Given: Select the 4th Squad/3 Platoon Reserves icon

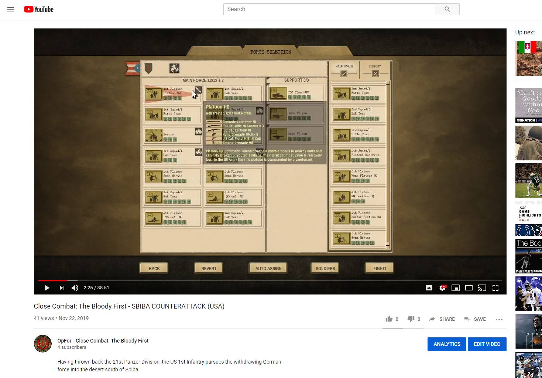Looking at the screenshot, I should tap(341, 156).
